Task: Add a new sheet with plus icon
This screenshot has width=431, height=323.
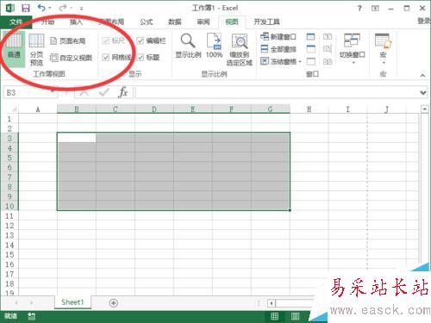Action: (114, 303)
